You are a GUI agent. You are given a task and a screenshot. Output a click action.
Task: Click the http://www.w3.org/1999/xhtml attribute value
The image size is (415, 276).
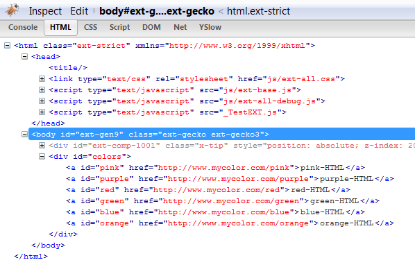[237, 46]
